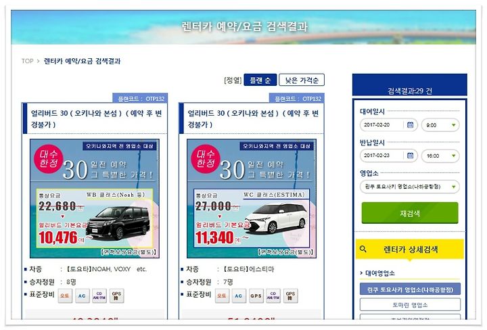Image resolution: width=487 pixels, height=330 pixels.
Task: Select the 토마린 영업소 office option
Action: (x=410, y=304)
